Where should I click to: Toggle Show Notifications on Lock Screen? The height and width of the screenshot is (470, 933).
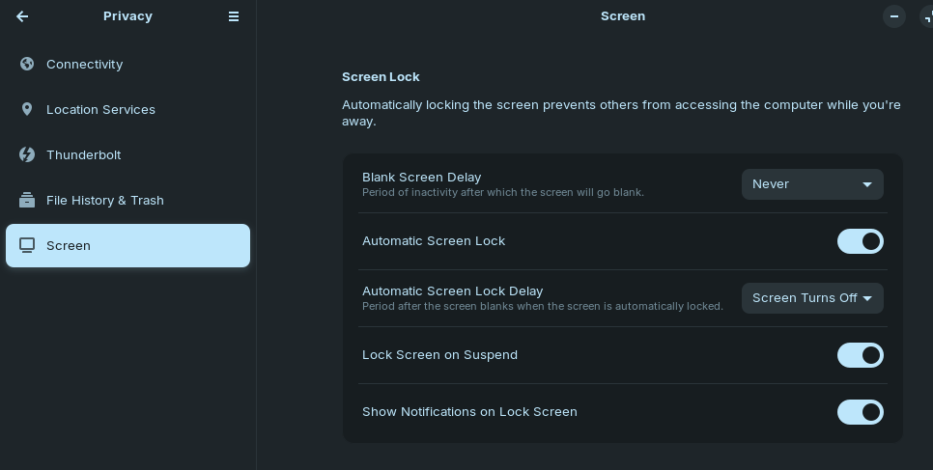860,412
